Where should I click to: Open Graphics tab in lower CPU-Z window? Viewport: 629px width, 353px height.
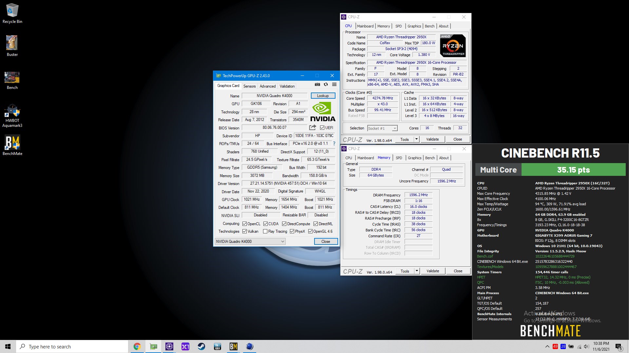point(414,158)
